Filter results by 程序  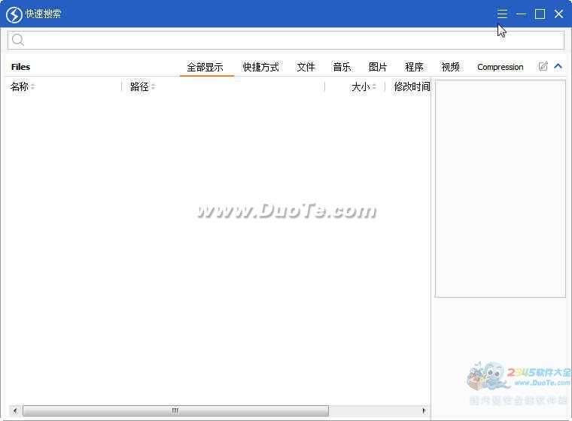point(414,67)
